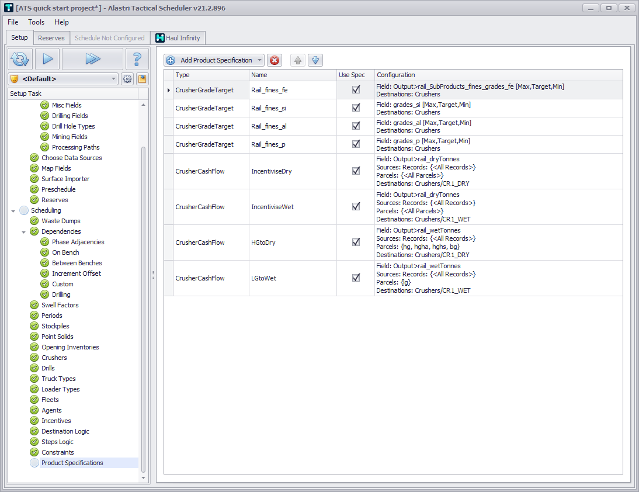639x492 pixels.
Task: Toggle Use Spec checkbox for IncentiviseDry
Action: 356,171
